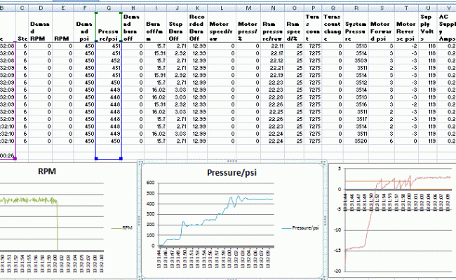Image resolution: width=456 pixels, height=280 pixels.
Task: Select the cell showing 00:26
Action: click(7, 155)
